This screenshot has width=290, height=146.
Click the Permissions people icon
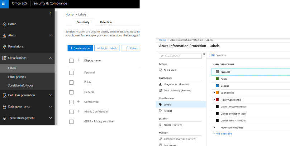[4, 47]
